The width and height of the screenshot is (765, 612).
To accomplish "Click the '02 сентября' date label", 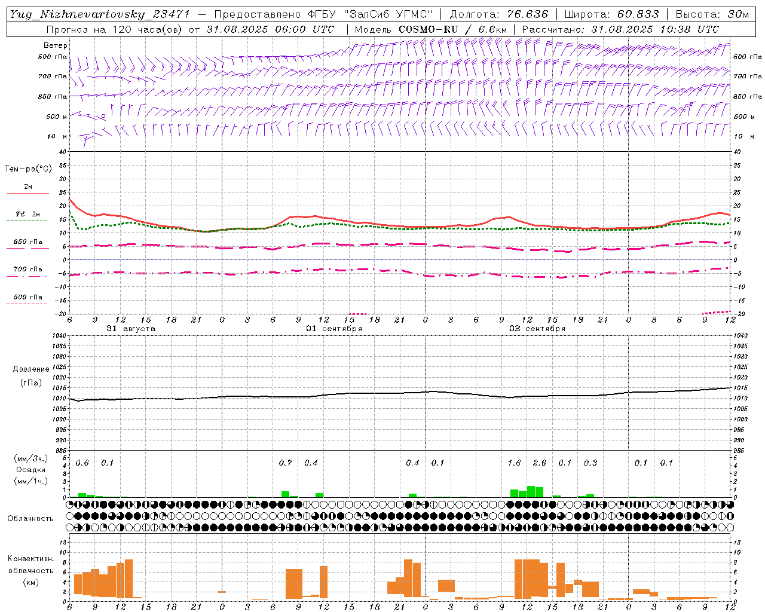I will point(537,329).
